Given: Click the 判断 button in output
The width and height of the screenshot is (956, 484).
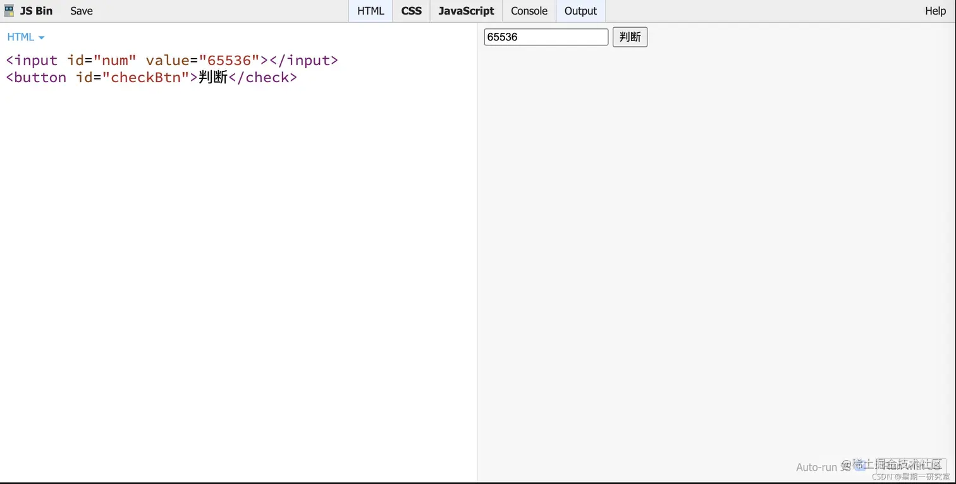Looking at the screenshot, I should coord(630,37).
